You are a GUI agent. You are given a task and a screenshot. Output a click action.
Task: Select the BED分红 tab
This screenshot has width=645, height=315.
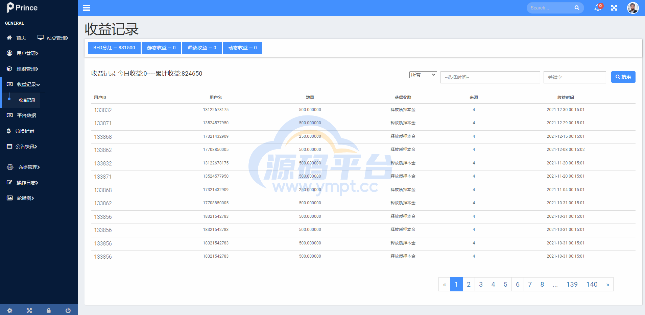[114, 48]
